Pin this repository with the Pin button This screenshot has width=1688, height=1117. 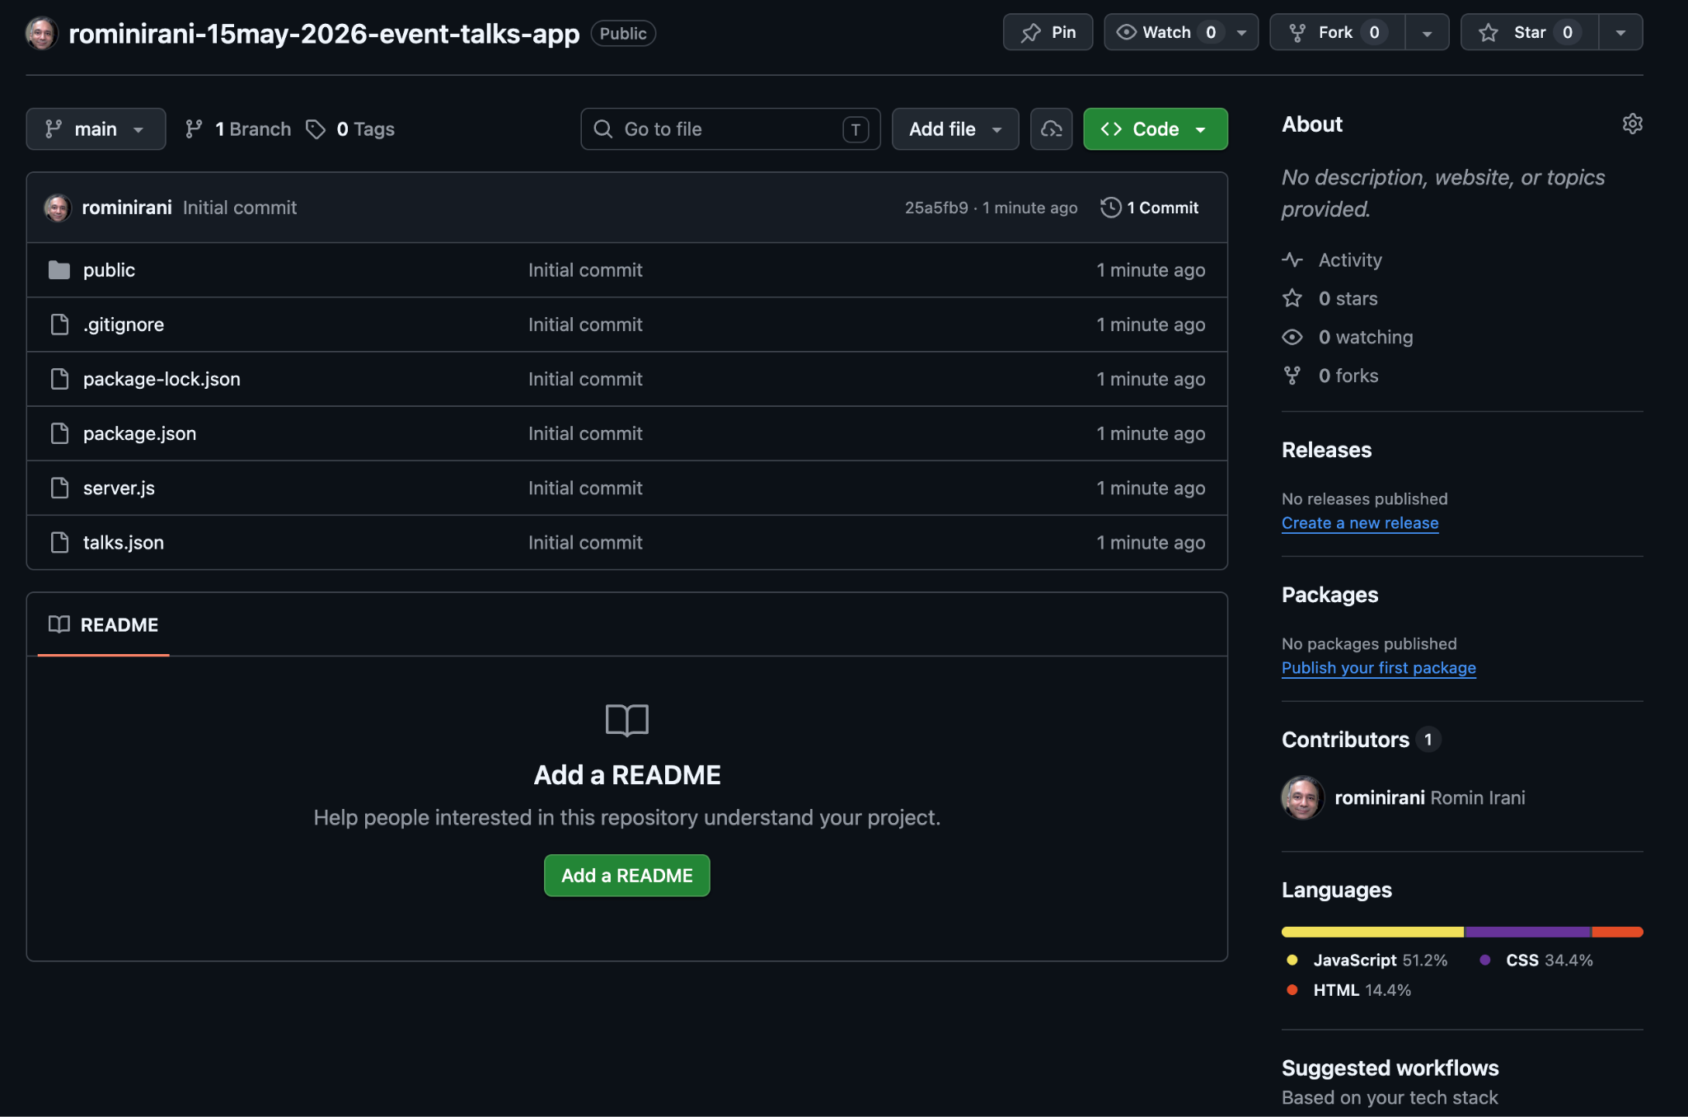point(1048,32)
